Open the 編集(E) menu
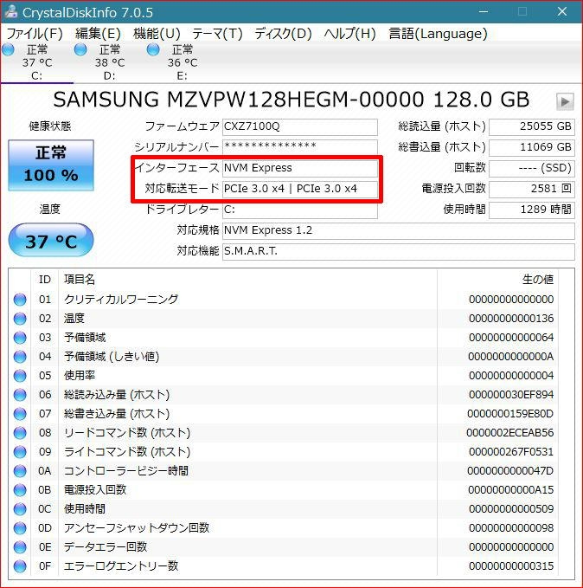Image resolution: width=583 pixels, height=588 pixels. [98, 34]
